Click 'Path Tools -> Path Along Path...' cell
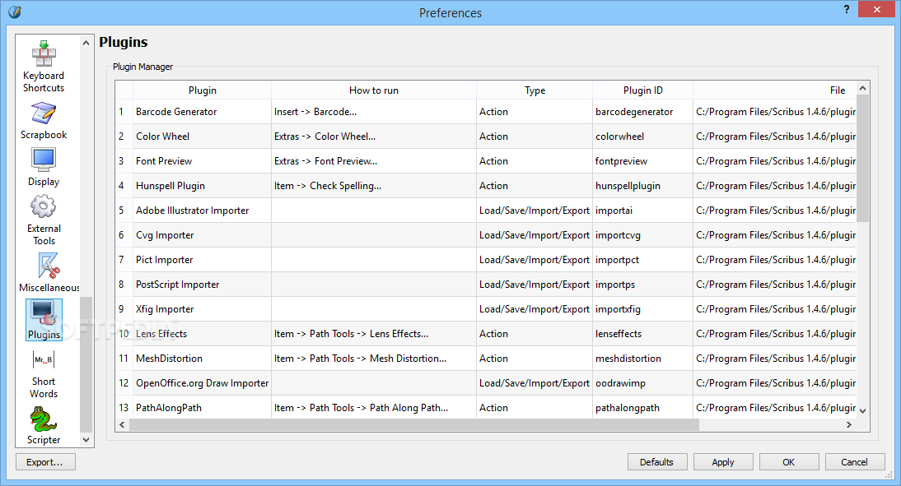 pos(374,407)
